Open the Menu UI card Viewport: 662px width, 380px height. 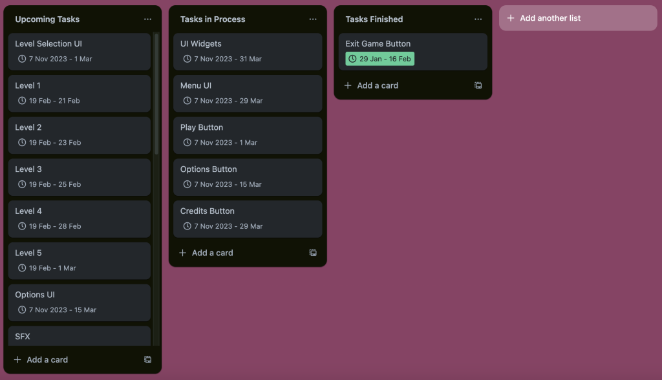[247, 86]
